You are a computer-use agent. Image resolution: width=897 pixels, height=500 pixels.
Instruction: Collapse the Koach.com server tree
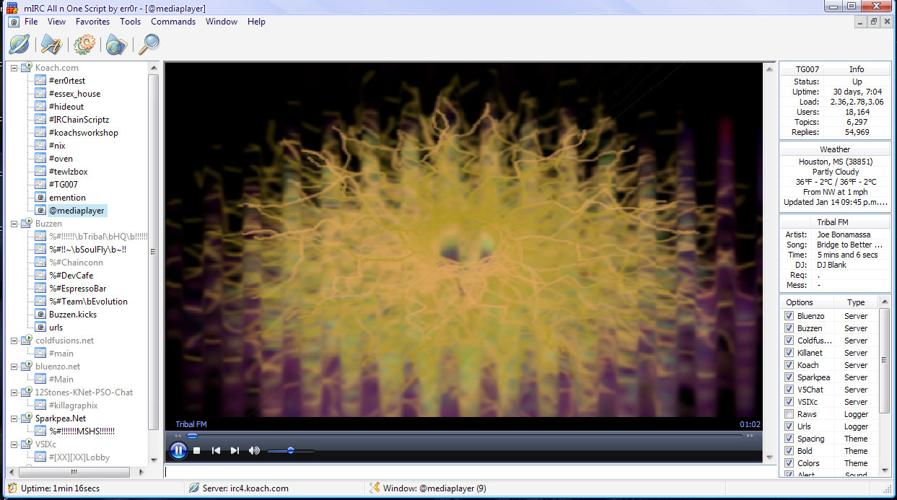[14, 68]
